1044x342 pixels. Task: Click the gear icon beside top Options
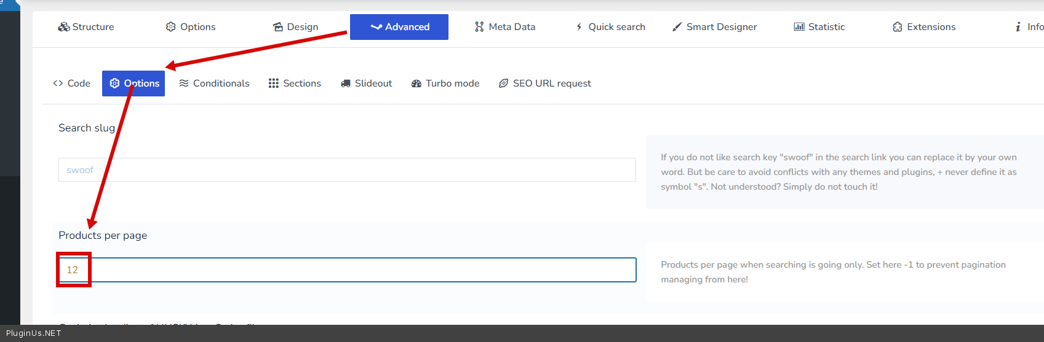click(x=171, y=27)
